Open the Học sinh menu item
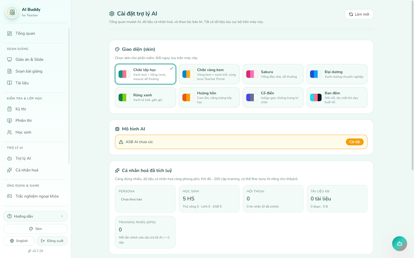The width and height of the screenshot is (414, 258). pyautogui.click(x=35, y=132)
